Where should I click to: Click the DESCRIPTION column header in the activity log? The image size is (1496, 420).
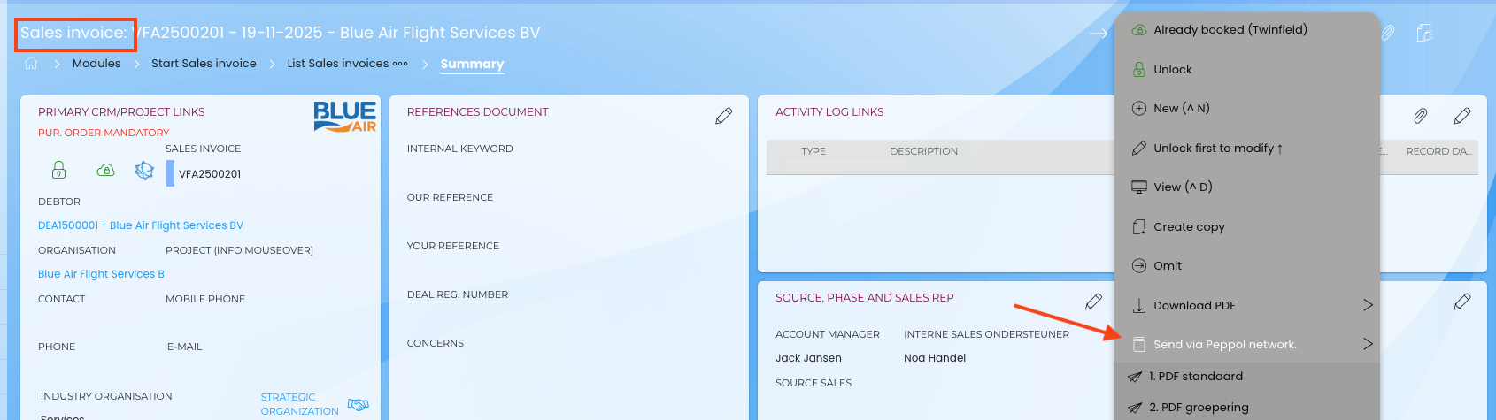(923, 151)
